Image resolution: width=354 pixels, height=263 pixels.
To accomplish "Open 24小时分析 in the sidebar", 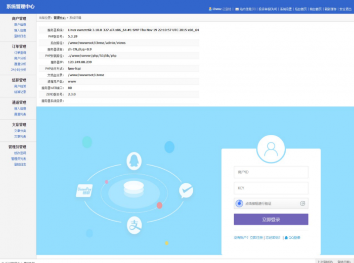I will pos(19,70).
